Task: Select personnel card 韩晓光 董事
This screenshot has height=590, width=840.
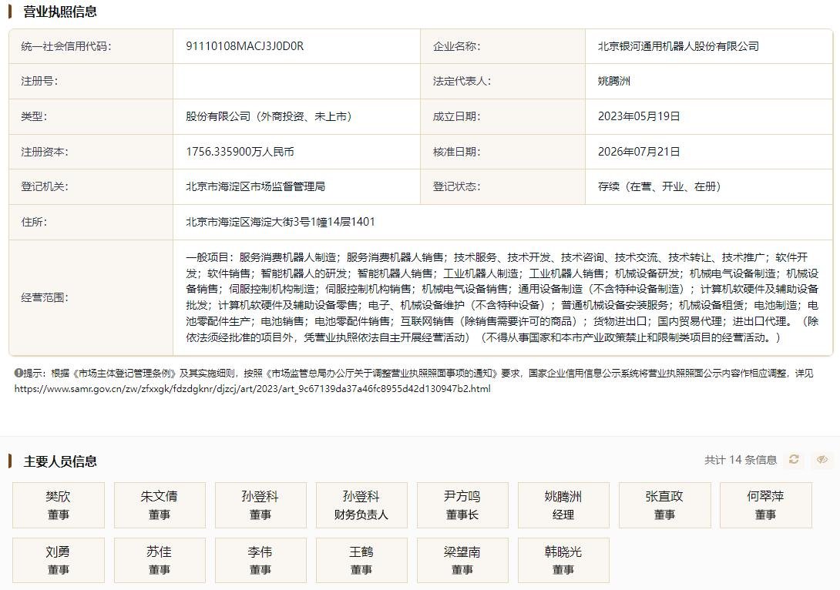Action: tap(563, 560)
